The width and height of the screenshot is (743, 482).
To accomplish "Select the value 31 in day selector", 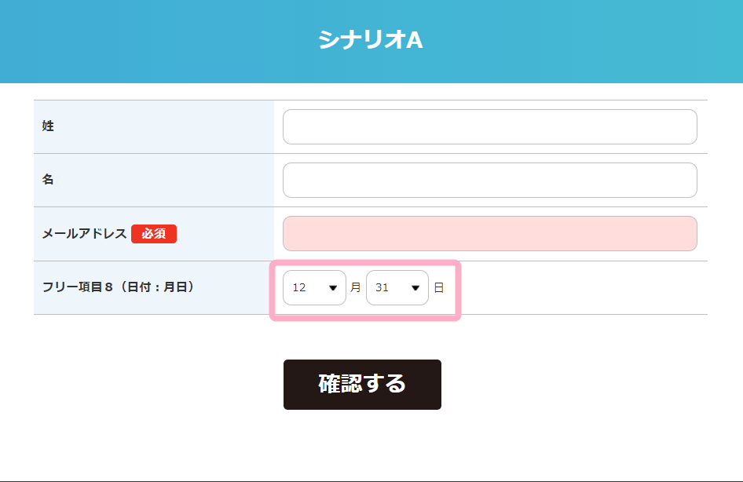I will 382,288.
